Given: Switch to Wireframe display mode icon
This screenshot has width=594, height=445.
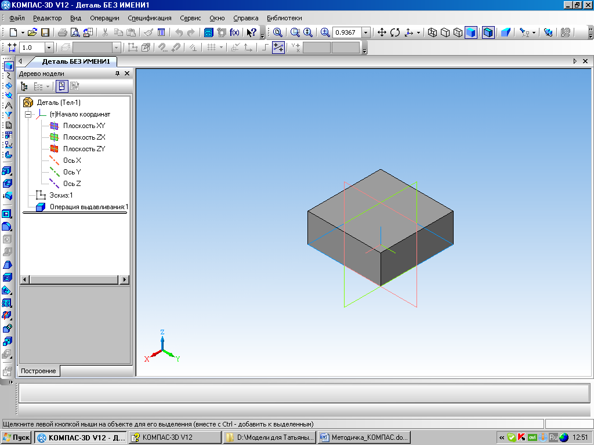Looking at the screenshot, I should [x=432, y=32].
